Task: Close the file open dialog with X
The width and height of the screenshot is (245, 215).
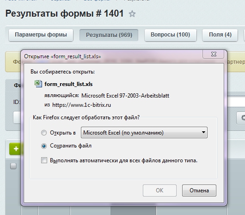Action: pos(214,54)
